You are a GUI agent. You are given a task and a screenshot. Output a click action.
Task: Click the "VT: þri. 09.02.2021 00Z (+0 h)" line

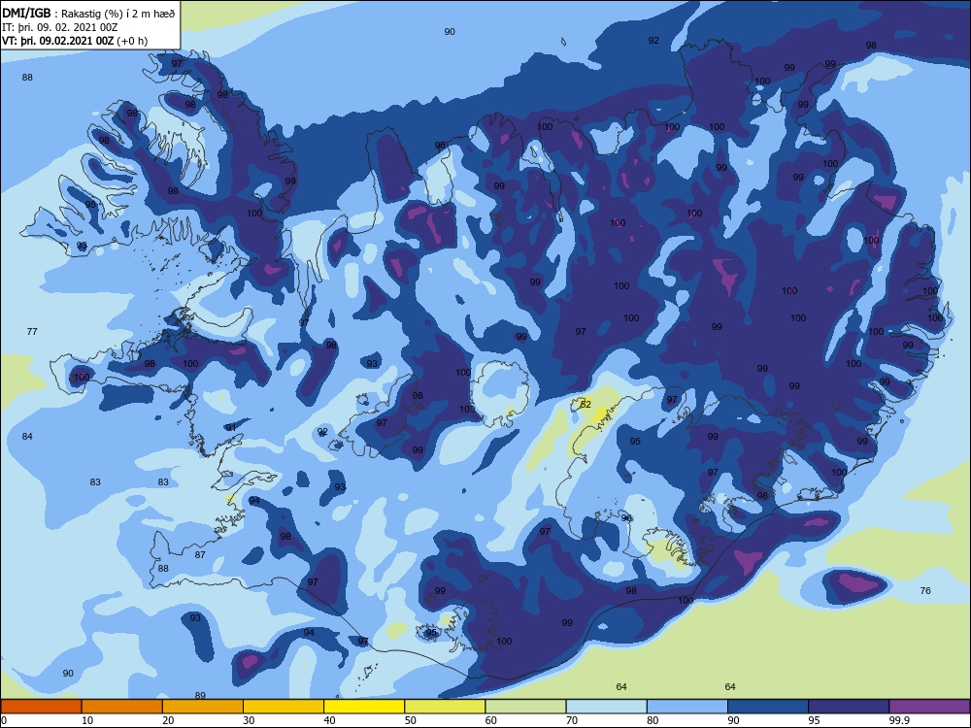pos(75,41)
